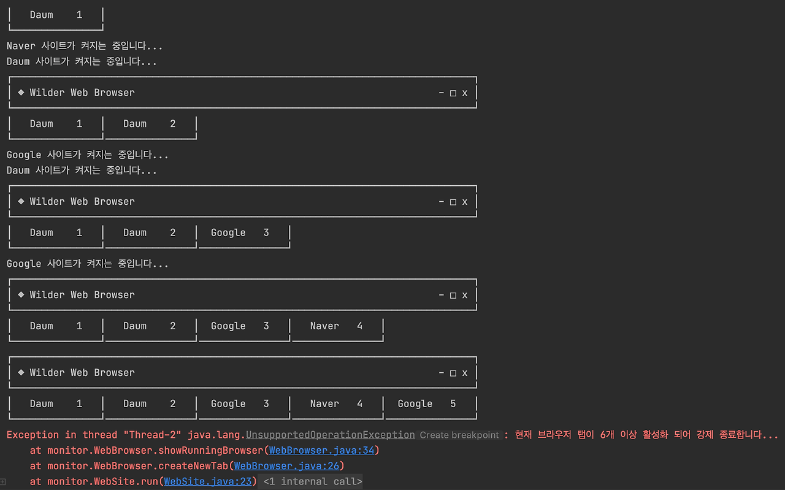Expand the <1 internal call> folded frames
Screen dimensions: 785x490
tap(313, 481)
